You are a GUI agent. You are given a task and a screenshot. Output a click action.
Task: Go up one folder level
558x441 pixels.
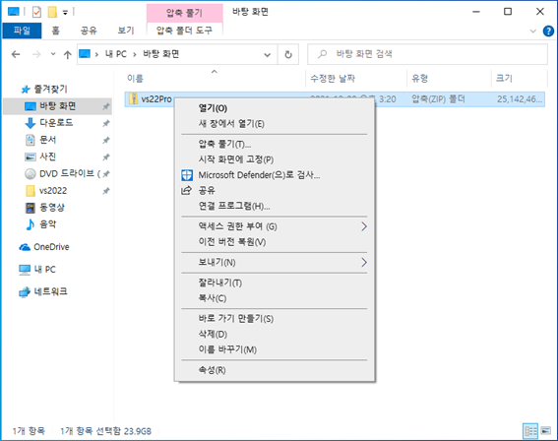[68, 54]
